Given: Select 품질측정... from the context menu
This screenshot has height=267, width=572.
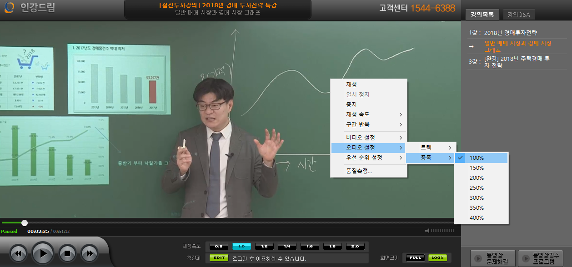Looking at the screenshot, I should [369, 171].
